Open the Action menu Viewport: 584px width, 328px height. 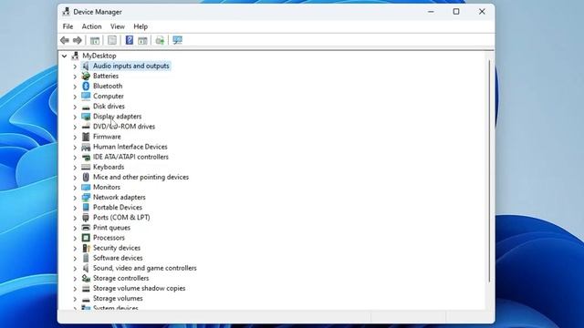click(91, 26)
